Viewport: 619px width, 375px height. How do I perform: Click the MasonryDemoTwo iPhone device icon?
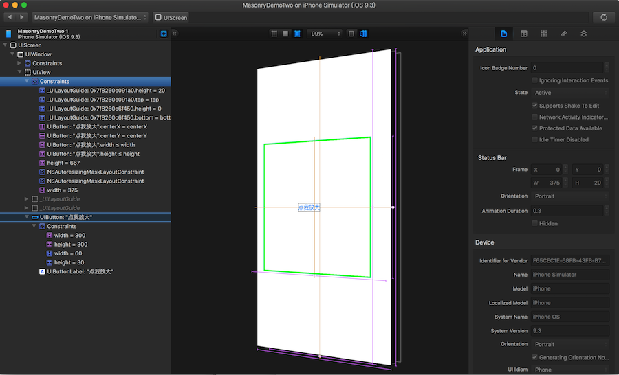pos(8,34)
